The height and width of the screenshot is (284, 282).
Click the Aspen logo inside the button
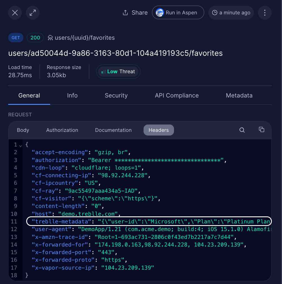tap(160, 12)
